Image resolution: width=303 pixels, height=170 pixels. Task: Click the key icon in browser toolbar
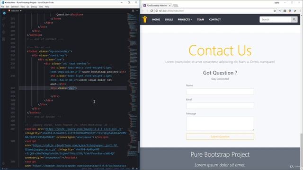(x=280, y=11)
